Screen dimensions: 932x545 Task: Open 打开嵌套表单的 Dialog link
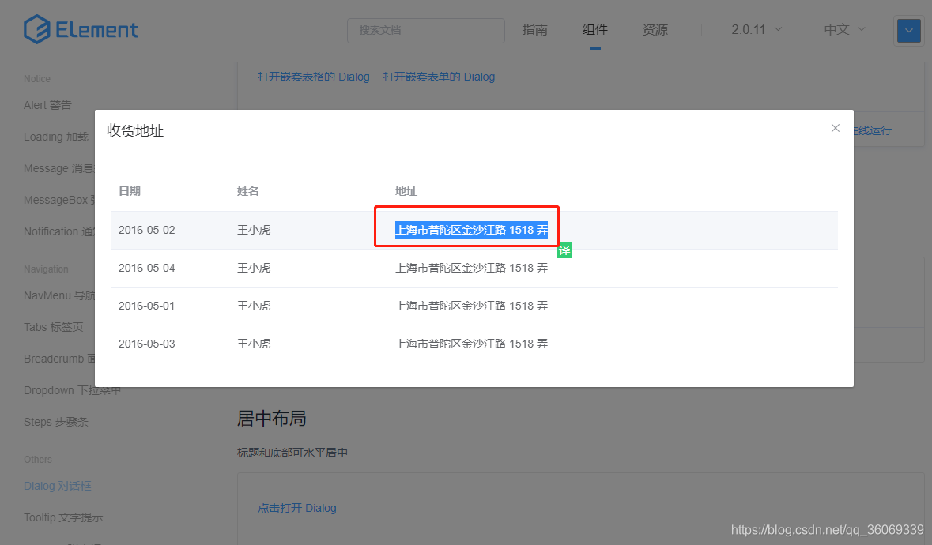coord(439,76)
